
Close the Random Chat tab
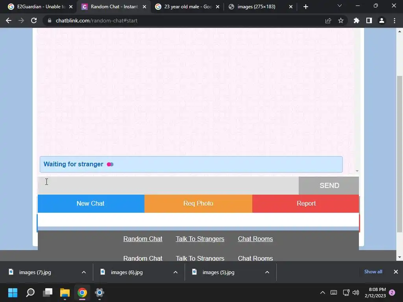pos(144,7)
